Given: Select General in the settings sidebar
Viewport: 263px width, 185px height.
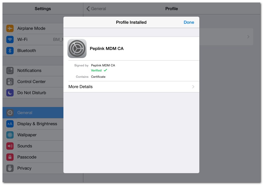Looking at the screenshot, I should point(25,113).
